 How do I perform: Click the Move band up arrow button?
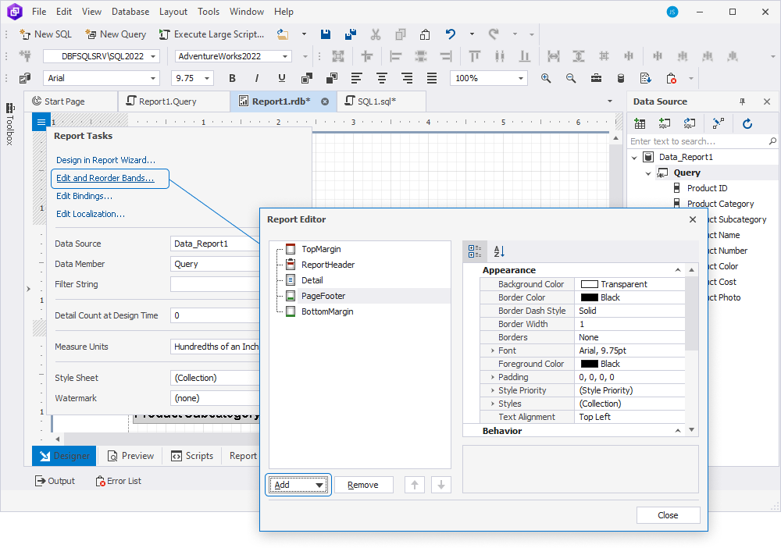point(415,485)
